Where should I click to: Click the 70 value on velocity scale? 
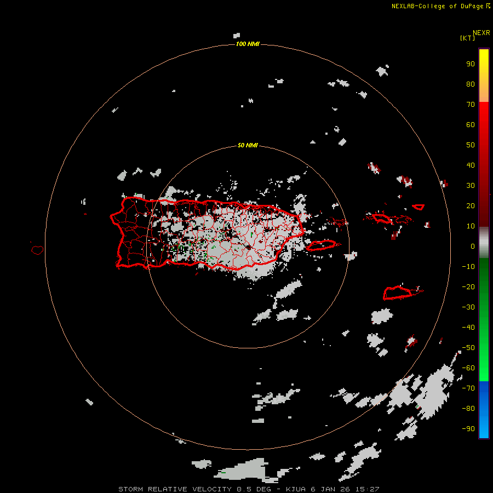pos(471,105)
